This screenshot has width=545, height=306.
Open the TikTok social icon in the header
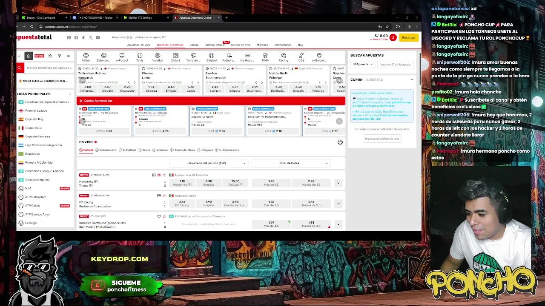pyautogui.click(x=83, y=37)
